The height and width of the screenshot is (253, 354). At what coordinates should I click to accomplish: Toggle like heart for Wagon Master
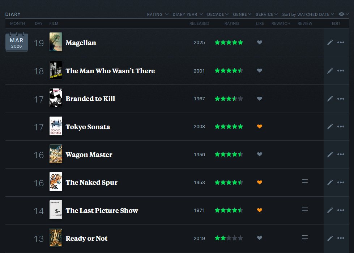pyautogui.click(x=260, y=154)
